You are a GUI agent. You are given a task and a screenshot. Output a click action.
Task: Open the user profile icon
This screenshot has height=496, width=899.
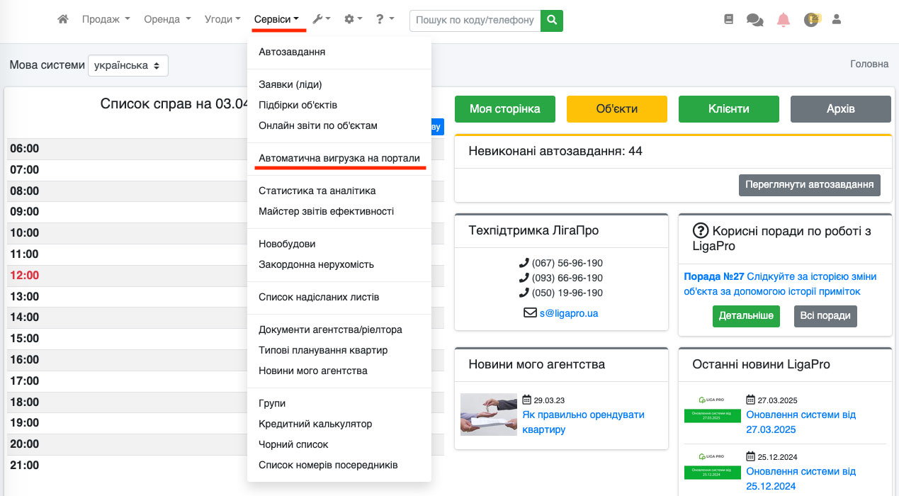(x=836, y=20)
